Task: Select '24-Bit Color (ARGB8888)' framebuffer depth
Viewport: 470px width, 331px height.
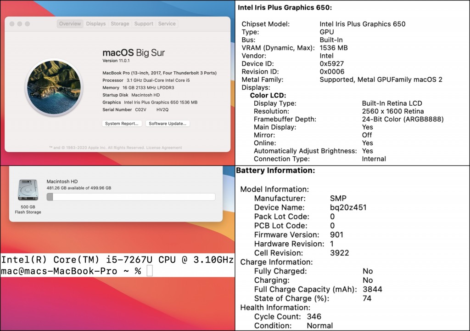Action: (x=403, y=119)
